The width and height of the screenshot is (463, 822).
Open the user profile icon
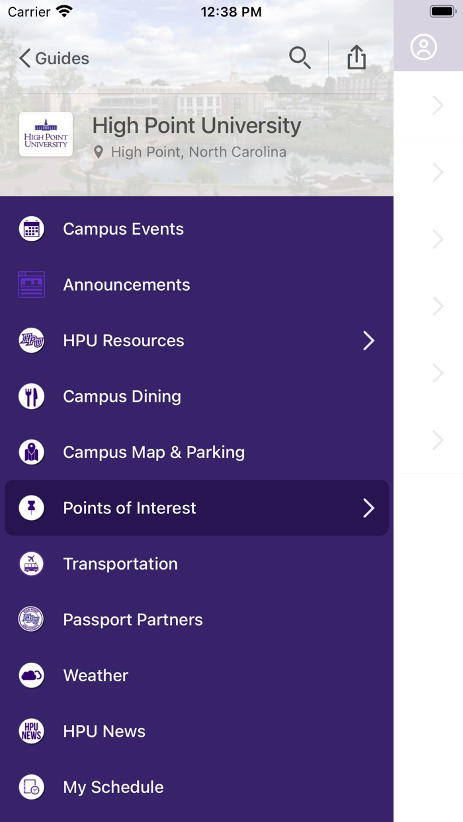[x=424, y=47]
